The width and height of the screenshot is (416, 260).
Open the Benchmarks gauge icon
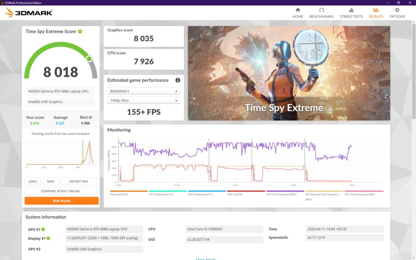point(321,10)
